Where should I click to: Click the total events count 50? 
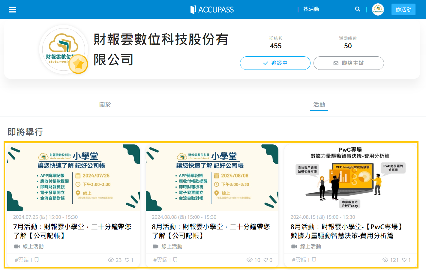pos(348,46)
